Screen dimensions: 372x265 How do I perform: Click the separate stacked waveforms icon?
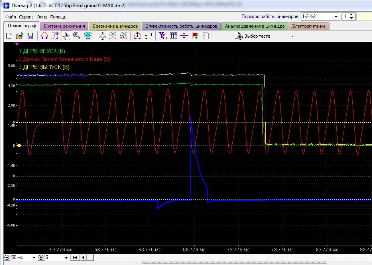click(113, 36)
